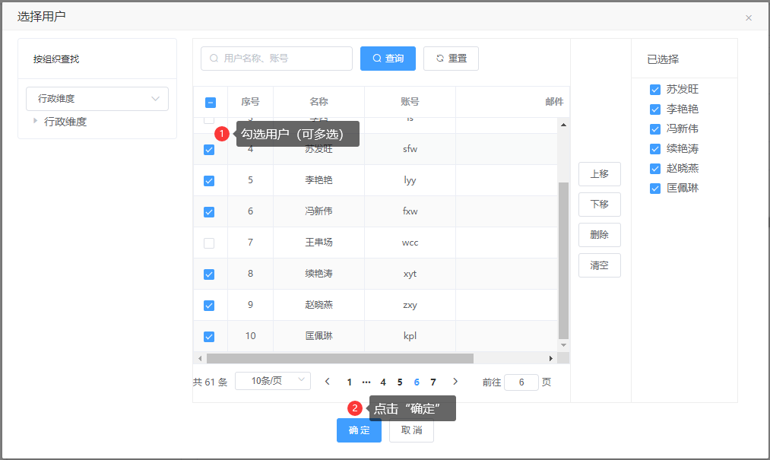This screenshot has height=460, width=770.
Task: Click the pagination ellipsis to jump pages
Action: click(x=366, y=382)
